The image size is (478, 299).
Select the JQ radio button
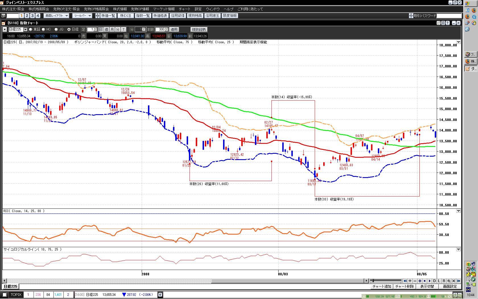click(56, 29)
